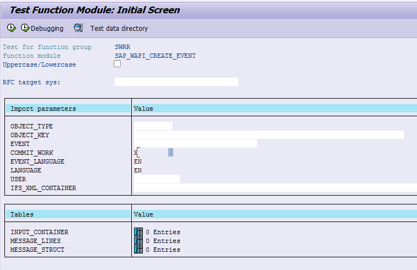The width and height of the screenshot is (417, 270).
Task: Click the MESSAGE_LINES table name
Action: pos(36,241)
